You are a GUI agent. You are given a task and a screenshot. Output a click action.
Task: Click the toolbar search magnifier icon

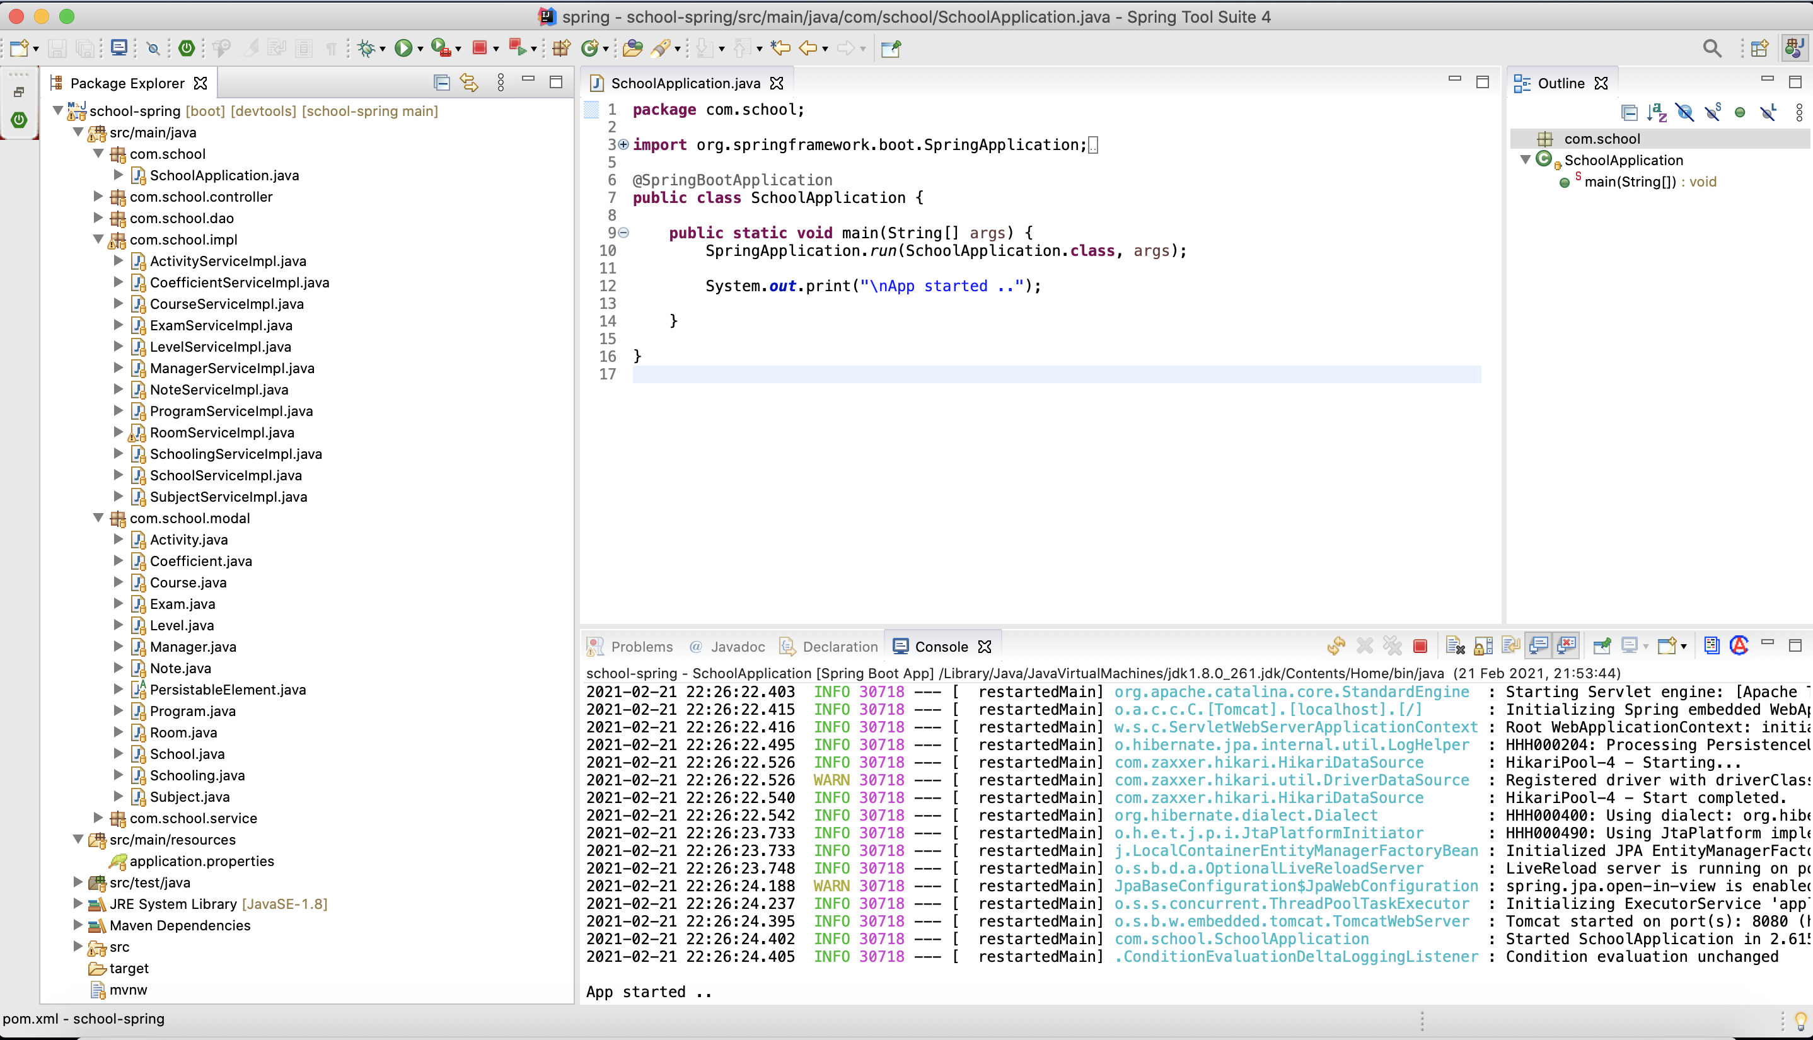coord(1712,48)
